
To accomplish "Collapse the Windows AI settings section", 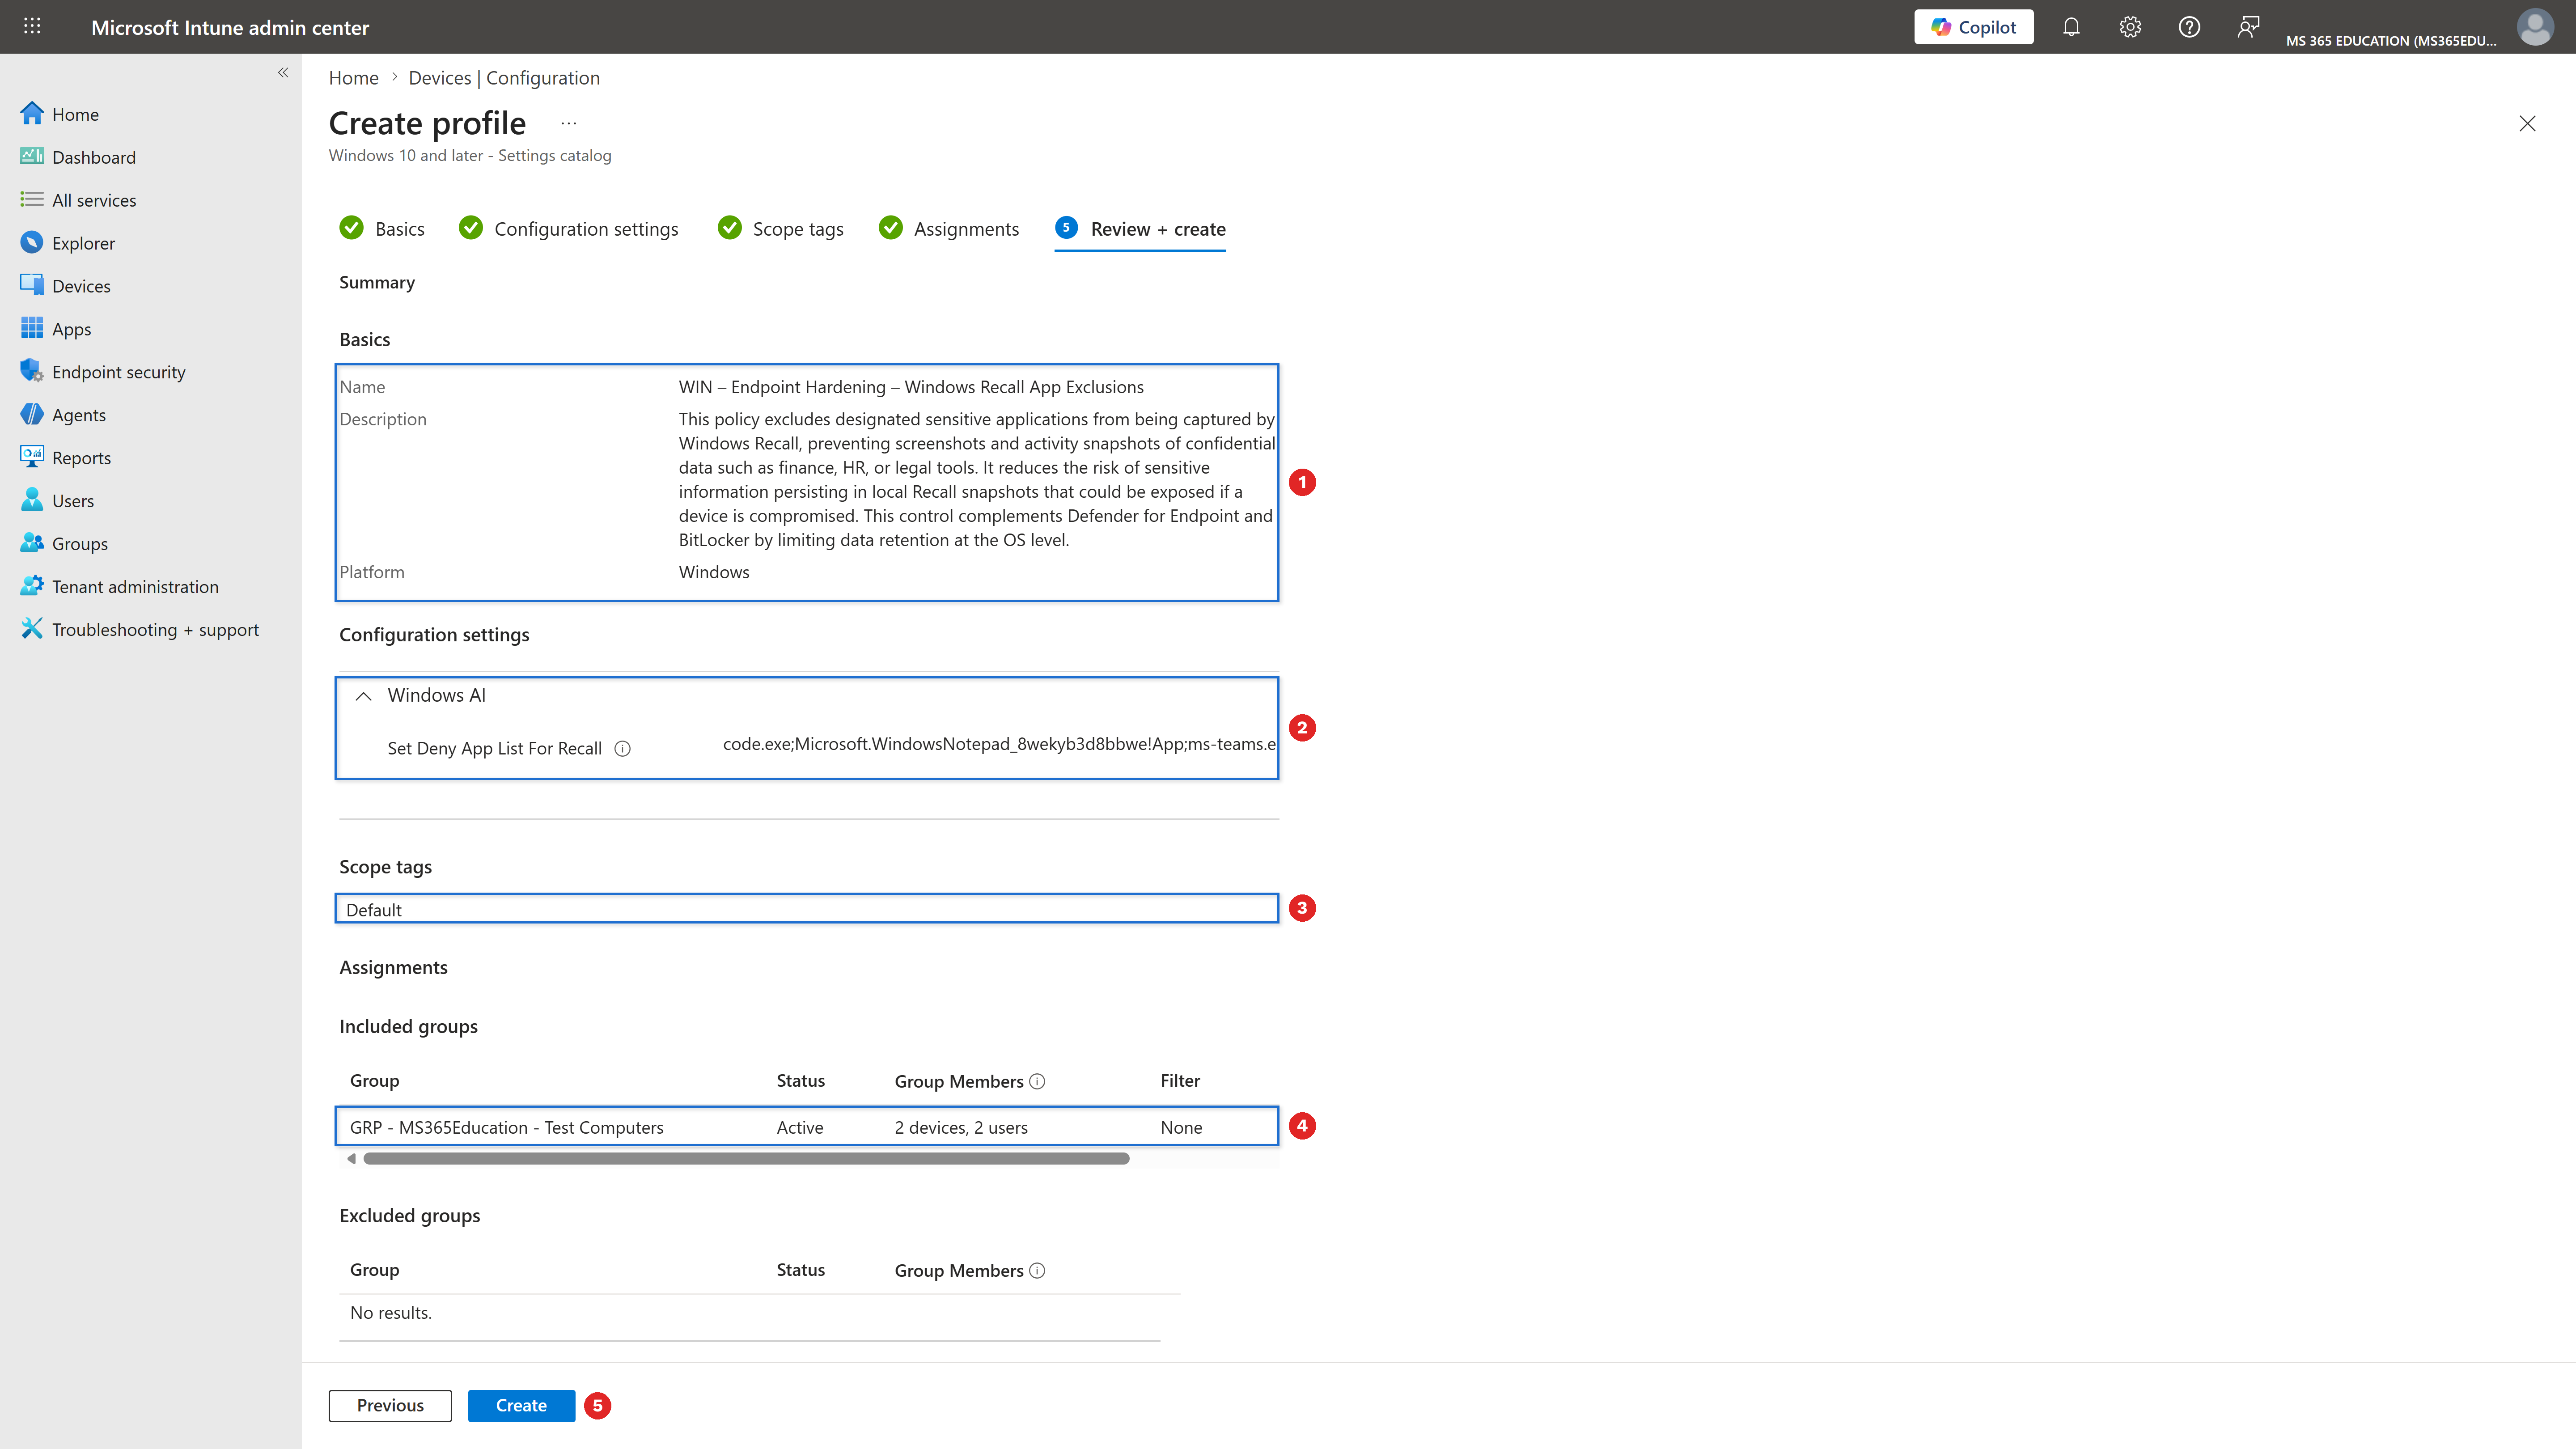I will click(x=364, y=696).
